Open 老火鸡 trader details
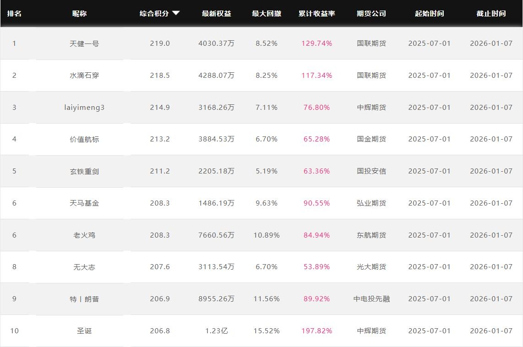Viewport: 523px width, 347px height. [x=84, y=235]
